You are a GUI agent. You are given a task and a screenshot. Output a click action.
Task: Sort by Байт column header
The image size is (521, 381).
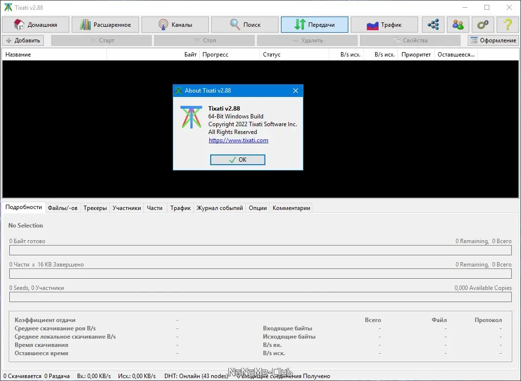click(153, 55)
